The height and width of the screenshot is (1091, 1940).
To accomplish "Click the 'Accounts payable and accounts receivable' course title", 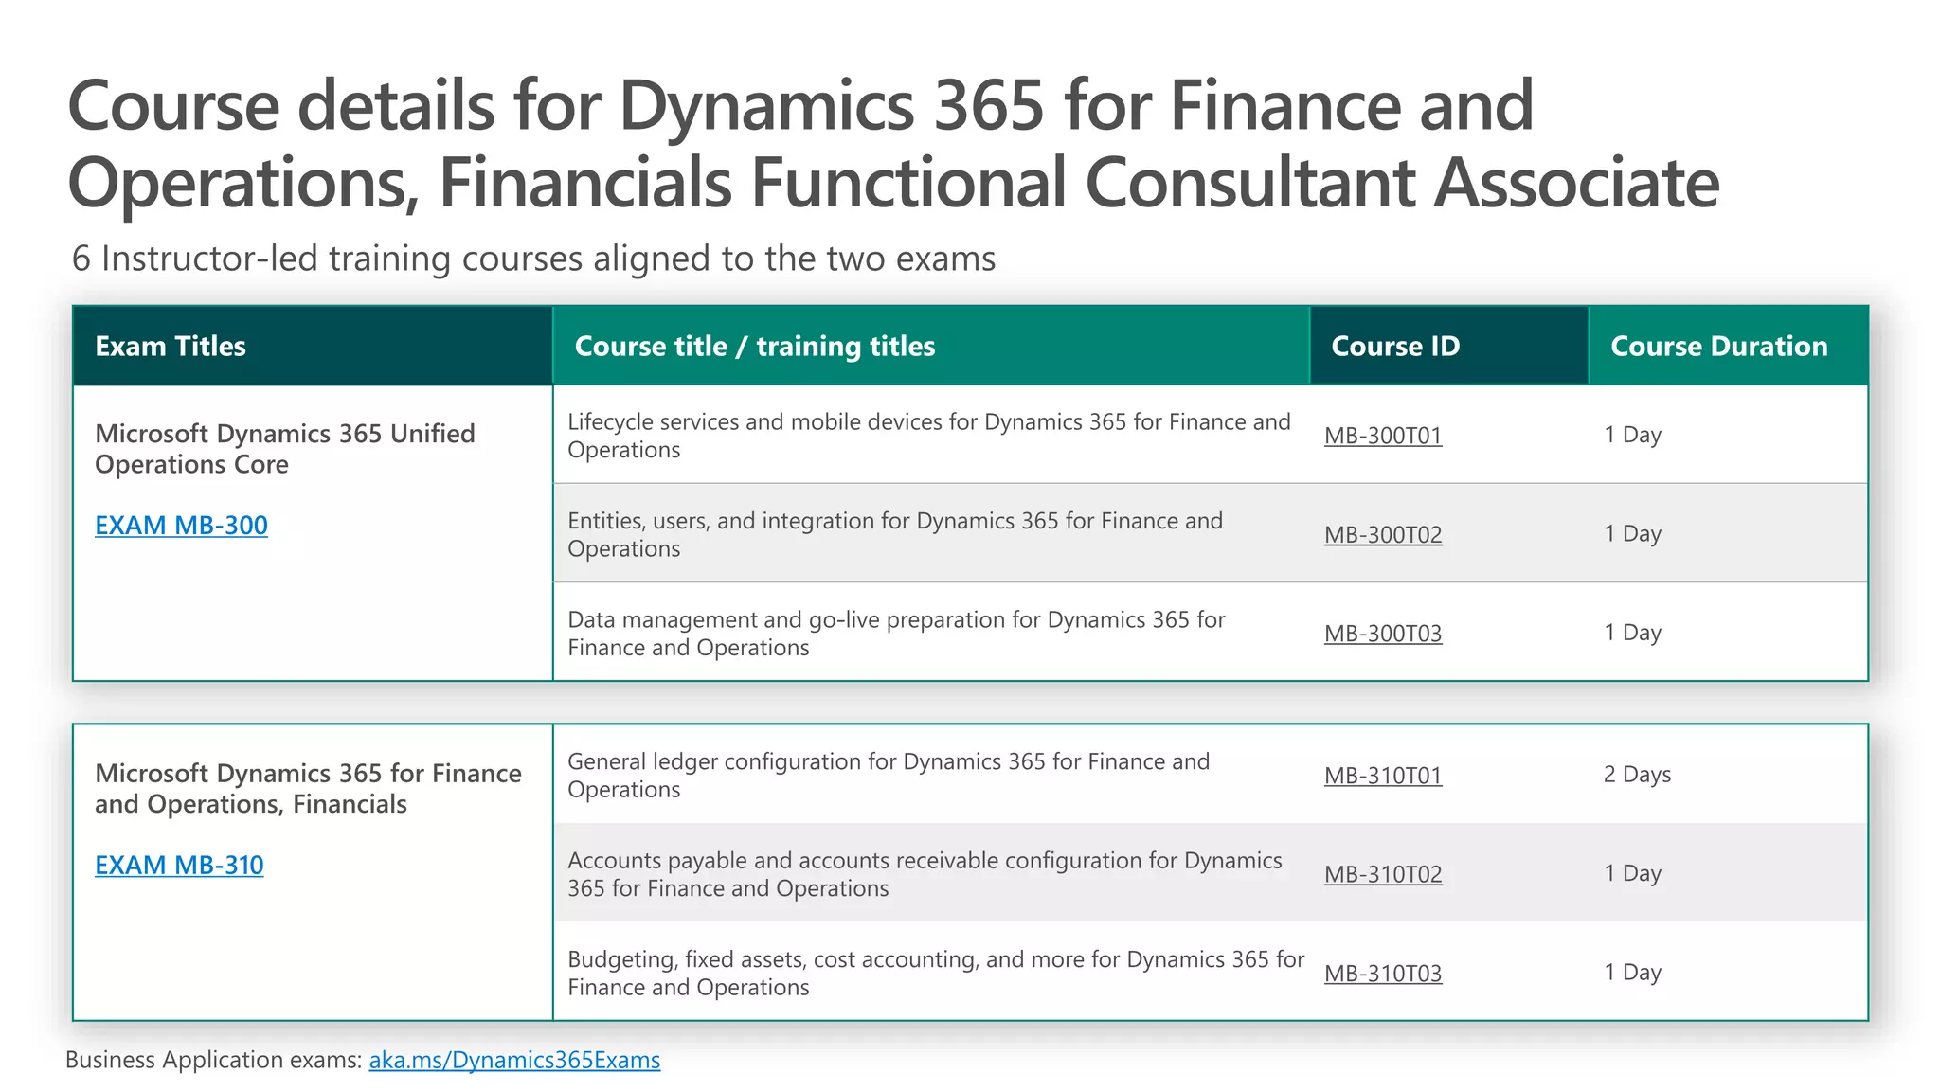I will pos(925,874).
